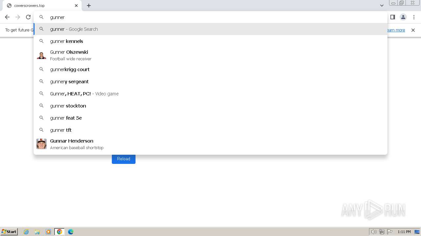
Task: Open a new tab with the plus button
Action: [89, 6]
